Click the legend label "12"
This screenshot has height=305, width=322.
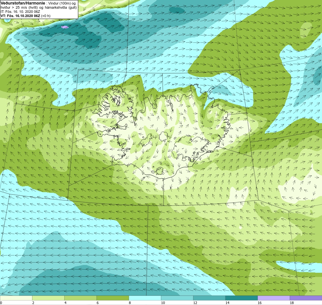195,303
